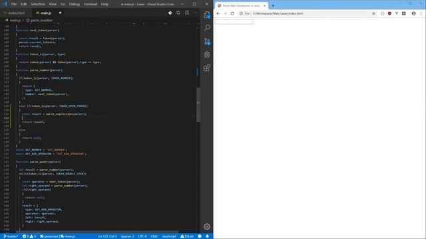Click the diamond-shaped icon in the editor toolbar
Image resolution: width=426 pixels, height=239 pixels.
170,13
